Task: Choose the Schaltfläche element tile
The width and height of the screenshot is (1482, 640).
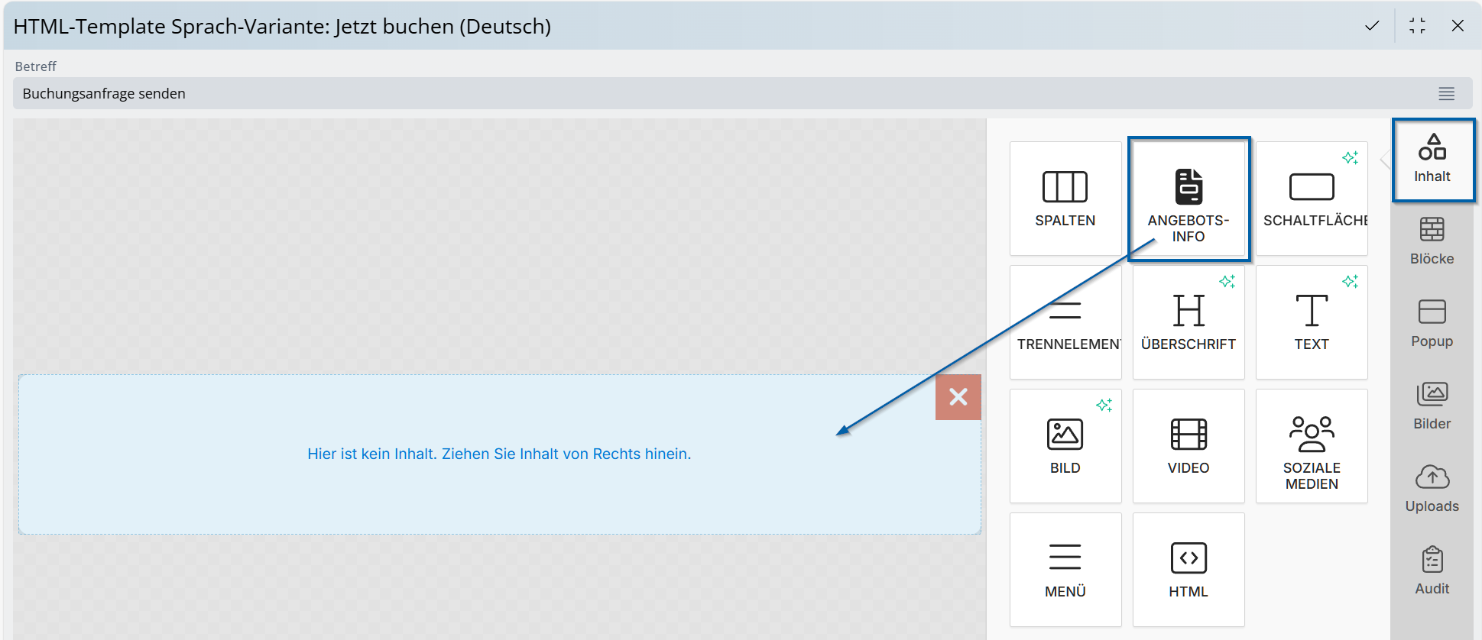Action: pos(1311,199)
